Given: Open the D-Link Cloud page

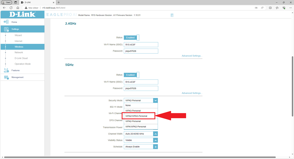Looking at the screenshot, I should pos(21,58).
